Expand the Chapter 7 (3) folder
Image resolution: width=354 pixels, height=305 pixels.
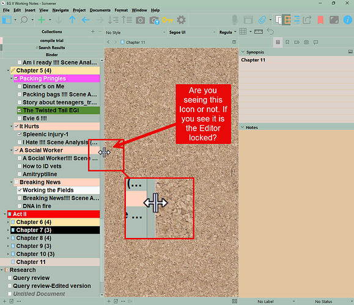point(8,230)
